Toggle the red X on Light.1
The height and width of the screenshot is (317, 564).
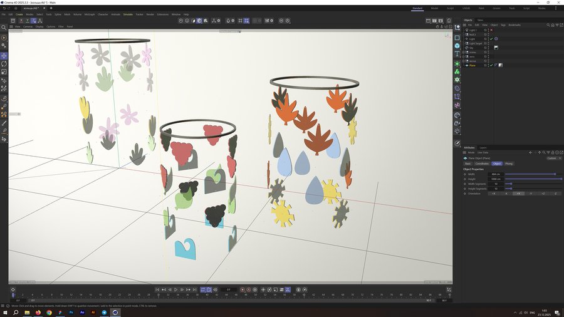(x=491, y=30)
